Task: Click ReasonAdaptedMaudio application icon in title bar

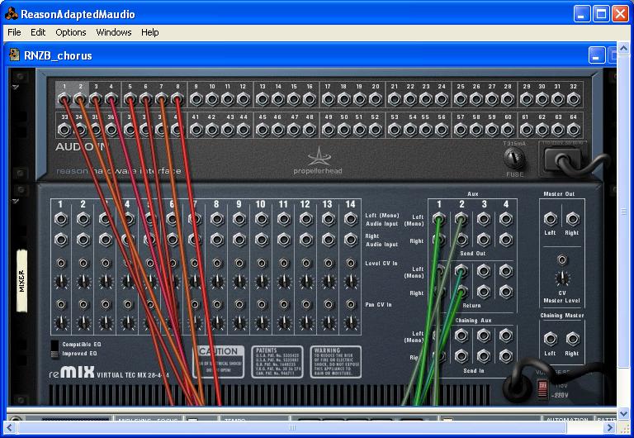Action: [12, 14]
